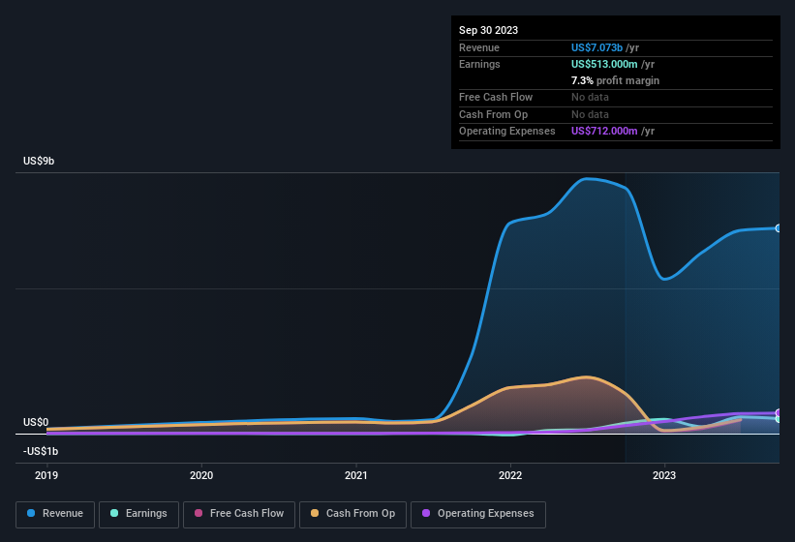
Task: Click the 7.3% profit margin text
Action: pos(615,80)
